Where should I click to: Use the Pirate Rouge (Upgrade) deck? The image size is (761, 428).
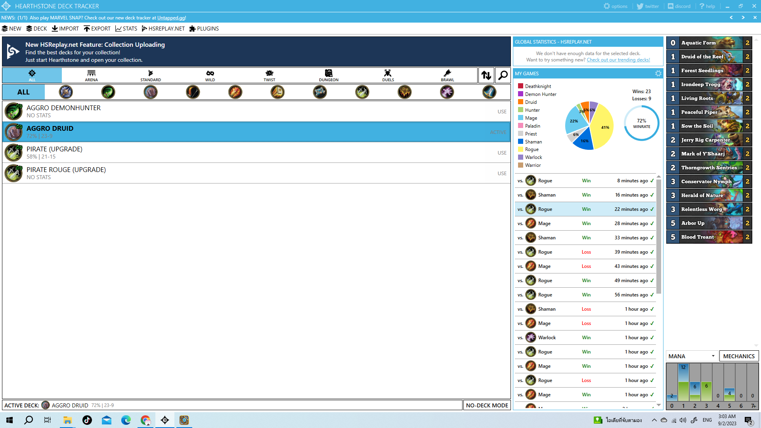pyautogui.click(x=502, y=173)
